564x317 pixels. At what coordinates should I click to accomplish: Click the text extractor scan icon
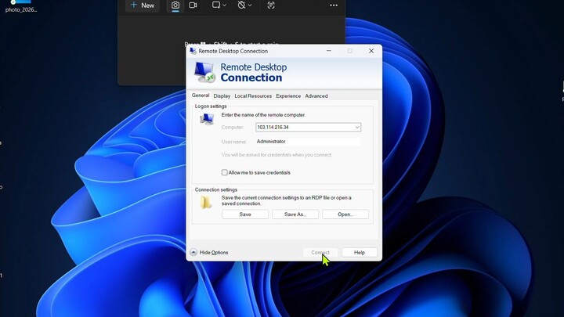pos(271,5)
